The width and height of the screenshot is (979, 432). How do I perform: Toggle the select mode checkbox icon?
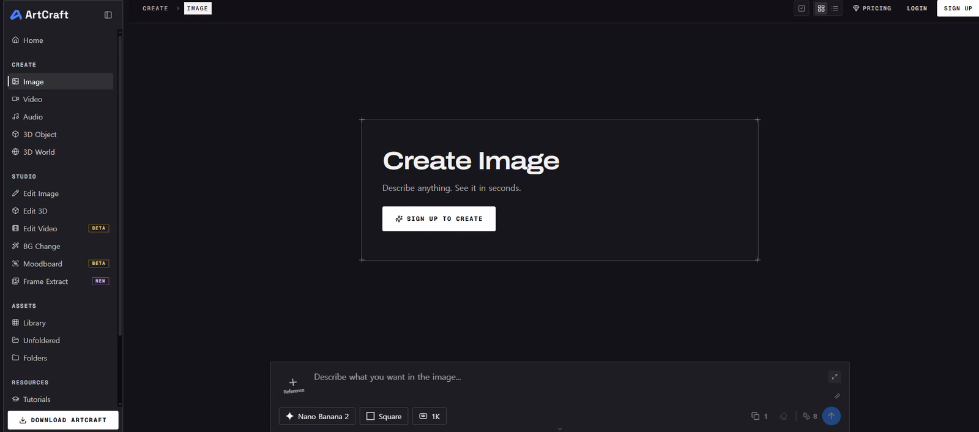[x=802, y=9]
